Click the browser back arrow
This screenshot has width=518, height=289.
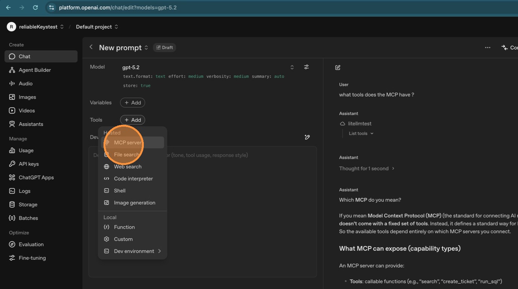(x=8, y=8)
